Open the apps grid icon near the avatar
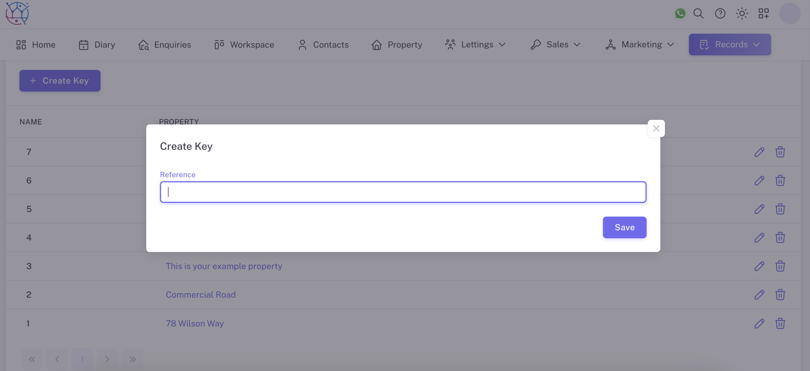810x371 pixels. click(764, 13)
